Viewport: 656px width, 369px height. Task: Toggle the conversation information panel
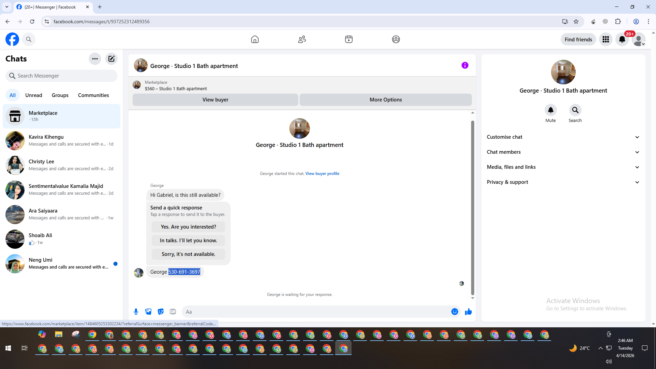pyautogui.click(x=465, y=65)
